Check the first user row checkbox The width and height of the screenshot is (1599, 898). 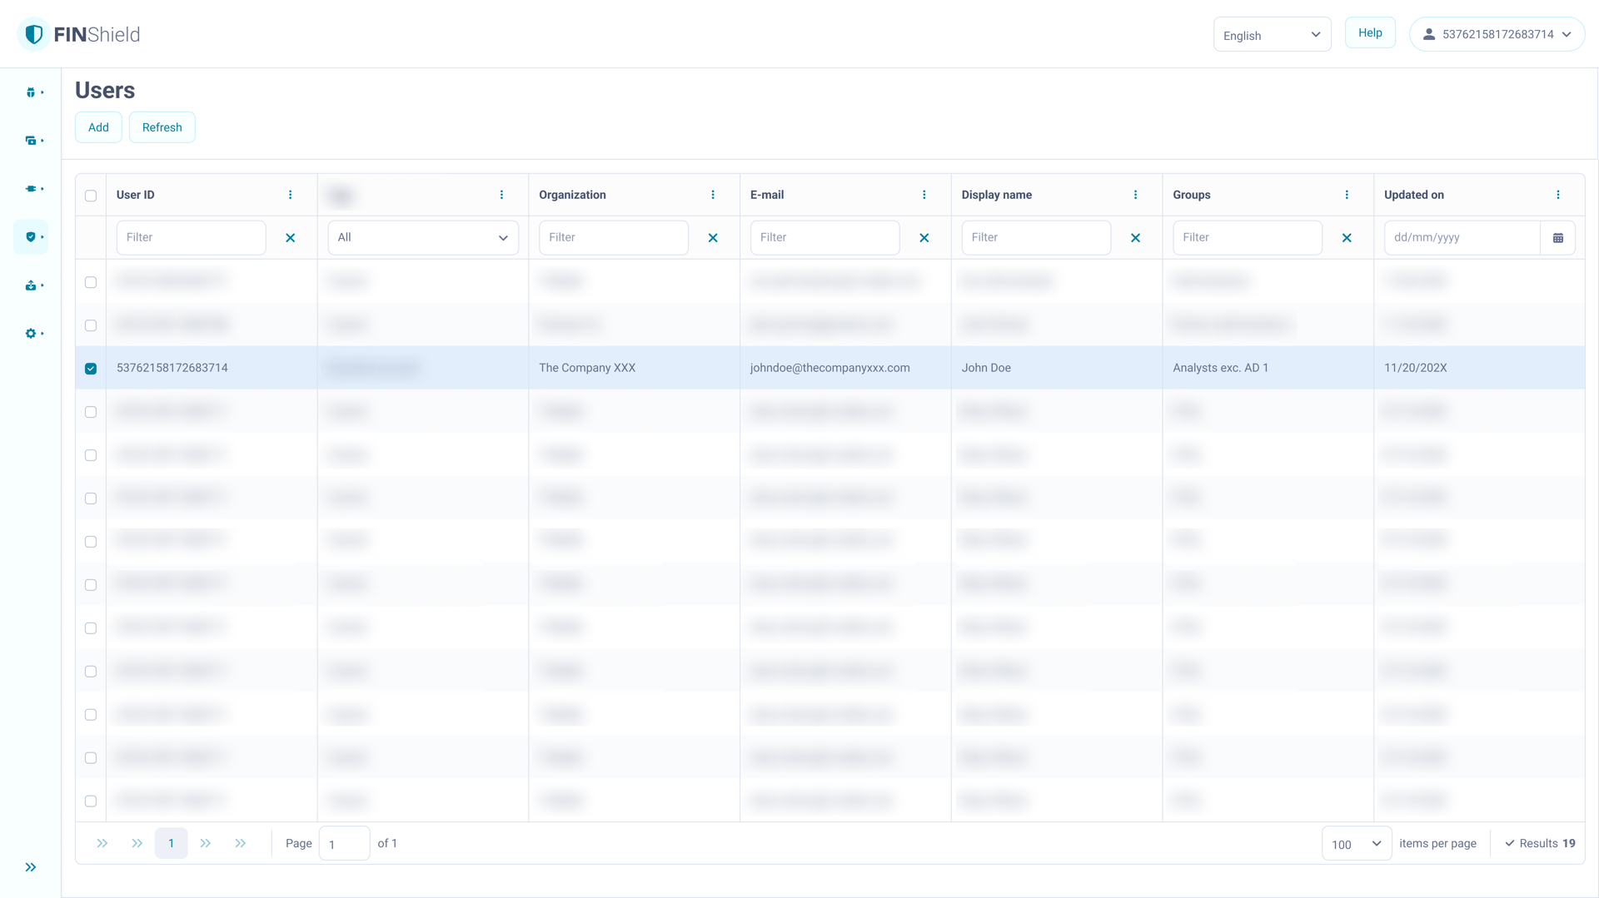pyautogui.click(x=91, y=282)
